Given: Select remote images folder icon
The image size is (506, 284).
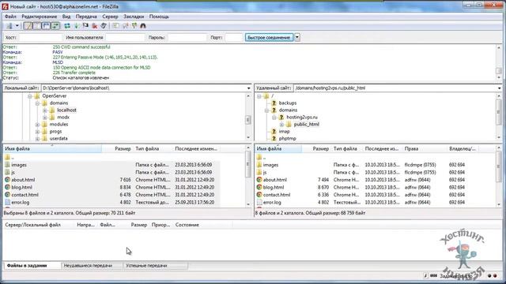Looking at the screenshot, I should click(259, 165).
